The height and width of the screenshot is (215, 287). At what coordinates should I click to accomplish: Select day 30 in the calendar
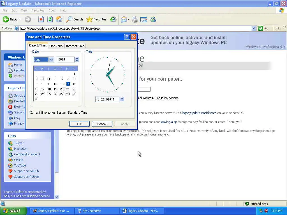[37, 99]
